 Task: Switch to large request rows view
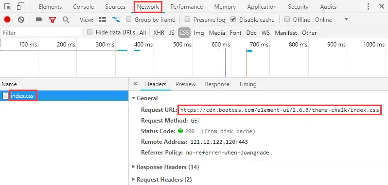[103, 19]
